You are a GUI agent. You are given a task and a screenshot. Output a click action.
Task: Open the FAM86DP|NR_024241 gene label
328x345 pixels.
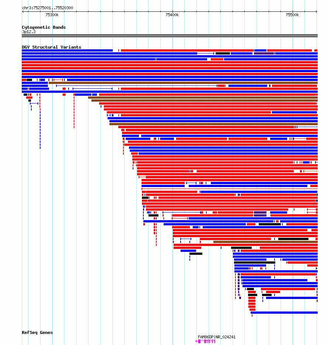(217, 337)
